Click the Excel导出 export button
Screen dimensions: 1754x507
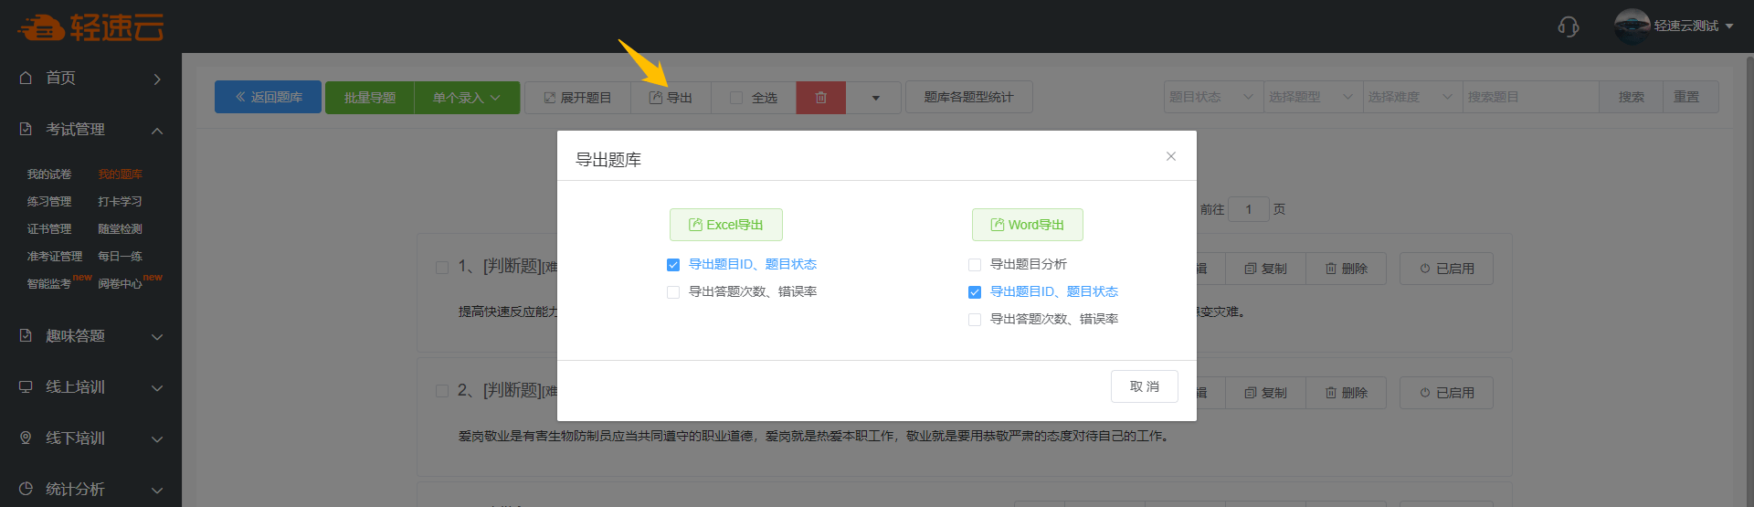point(725,225)
